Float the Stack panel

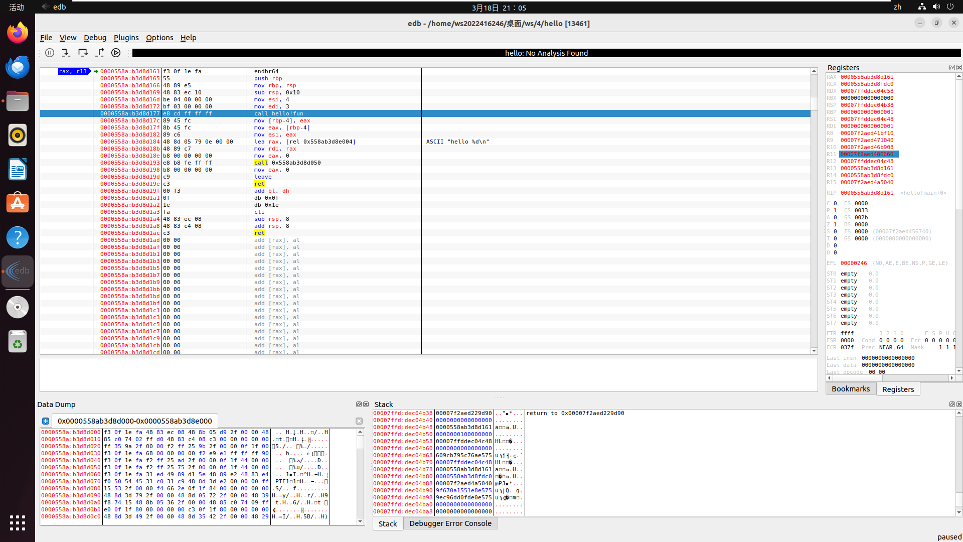951,404
